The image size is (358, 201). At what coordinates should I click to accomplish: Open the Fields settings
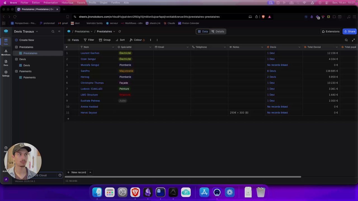click(x=73, y=40)
